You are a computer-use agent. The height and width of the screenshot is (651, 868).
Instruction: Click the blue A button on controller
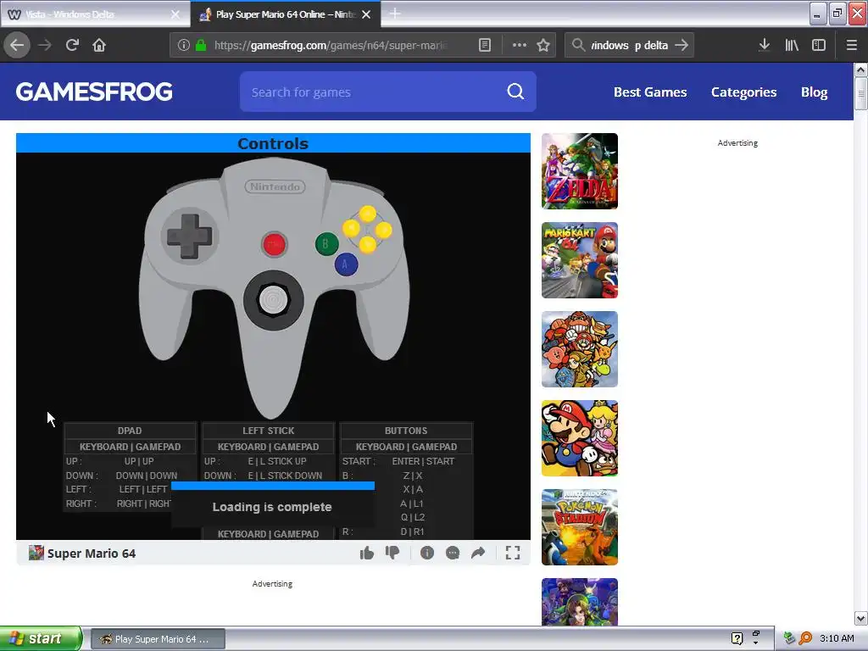coord(346,264)
